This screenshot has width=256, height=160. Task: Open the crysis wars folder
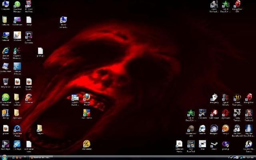(x=17, y=113)
